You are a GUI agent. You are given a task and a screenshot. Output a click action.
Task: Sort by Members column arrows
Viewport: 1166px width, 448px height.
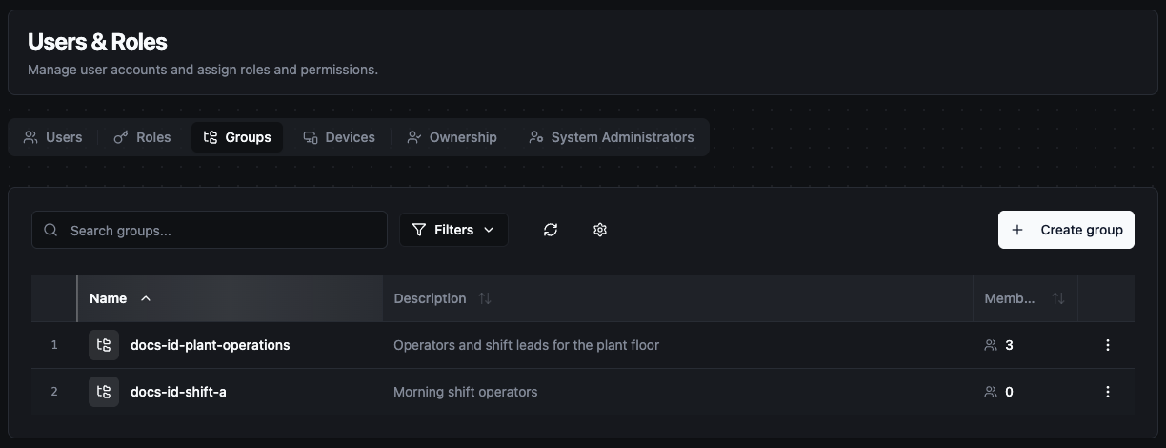click(x=1058, y=298)
